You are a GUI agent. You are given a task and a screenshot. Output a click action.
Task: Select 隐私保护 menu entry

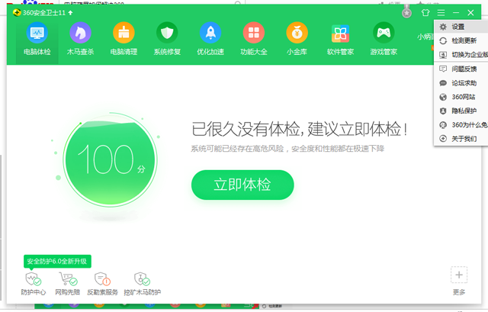click(x=461, y=111)
